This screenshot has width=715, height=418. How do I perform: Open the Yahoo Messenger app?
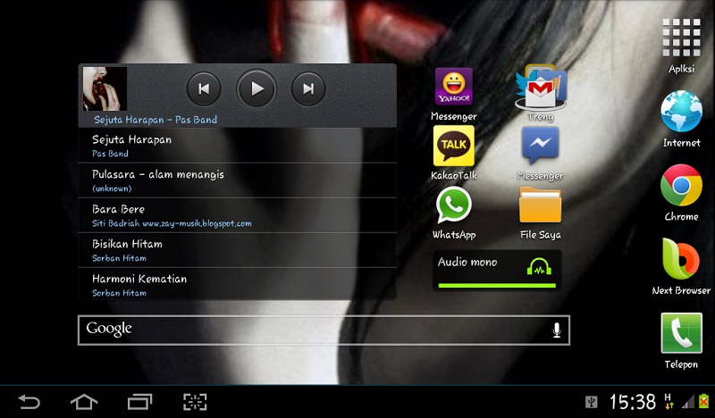pos(453,88)
